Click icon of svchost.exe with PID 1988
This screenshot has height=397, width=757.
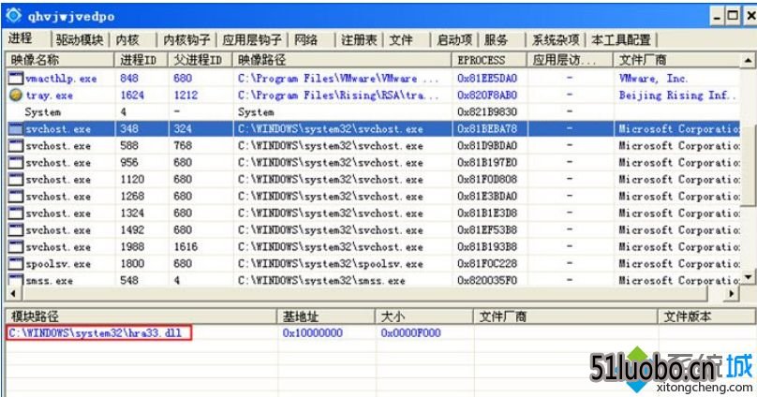(16, 247)
